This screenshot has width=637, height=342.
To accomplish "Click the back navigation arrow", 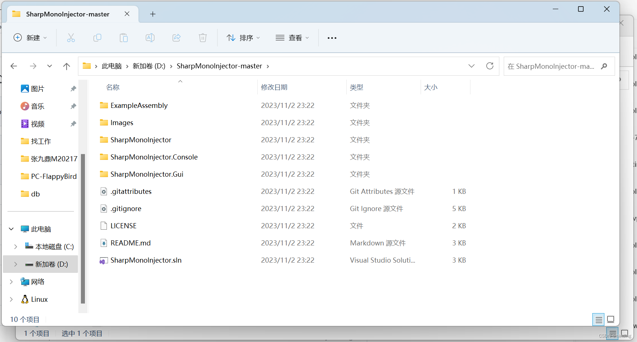I will 14,66.
